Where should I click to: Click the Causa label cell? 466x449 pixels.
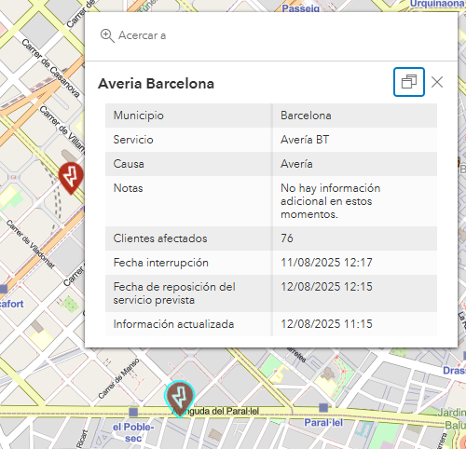coord(188,164)
